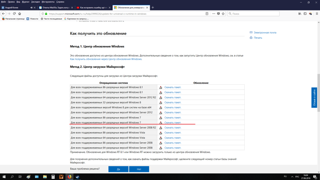Open the Firefox hamburger menu
The image size is (320, 180).
click(317, 14)
